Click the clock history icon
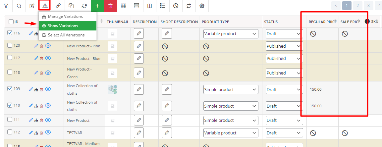The image size is (382, 147). coord(176,6)
